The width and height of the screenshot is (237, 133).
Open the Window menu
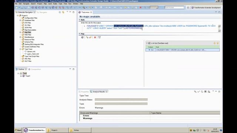76,4
